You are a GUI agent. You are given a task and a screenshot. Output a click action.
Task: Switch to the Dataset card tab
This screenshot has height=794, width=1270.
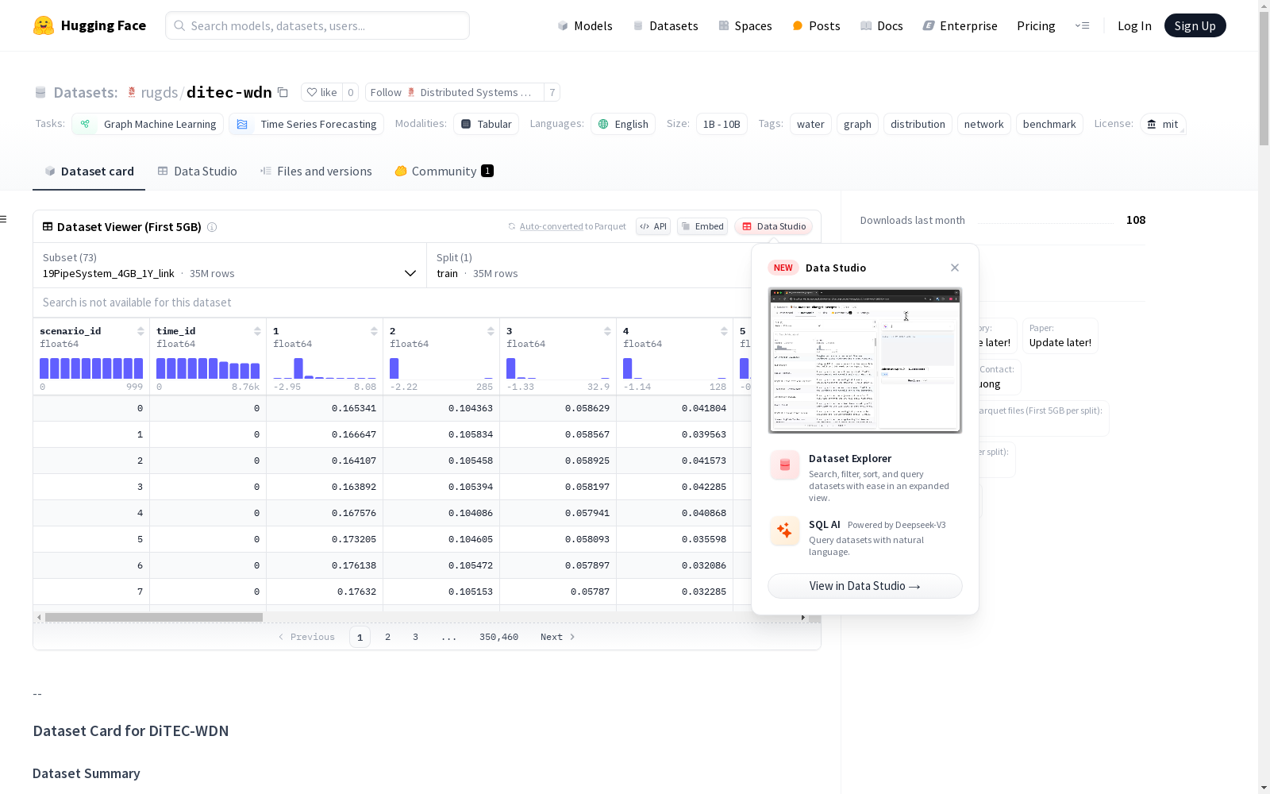pyautogui.click(x=89, y=172)
